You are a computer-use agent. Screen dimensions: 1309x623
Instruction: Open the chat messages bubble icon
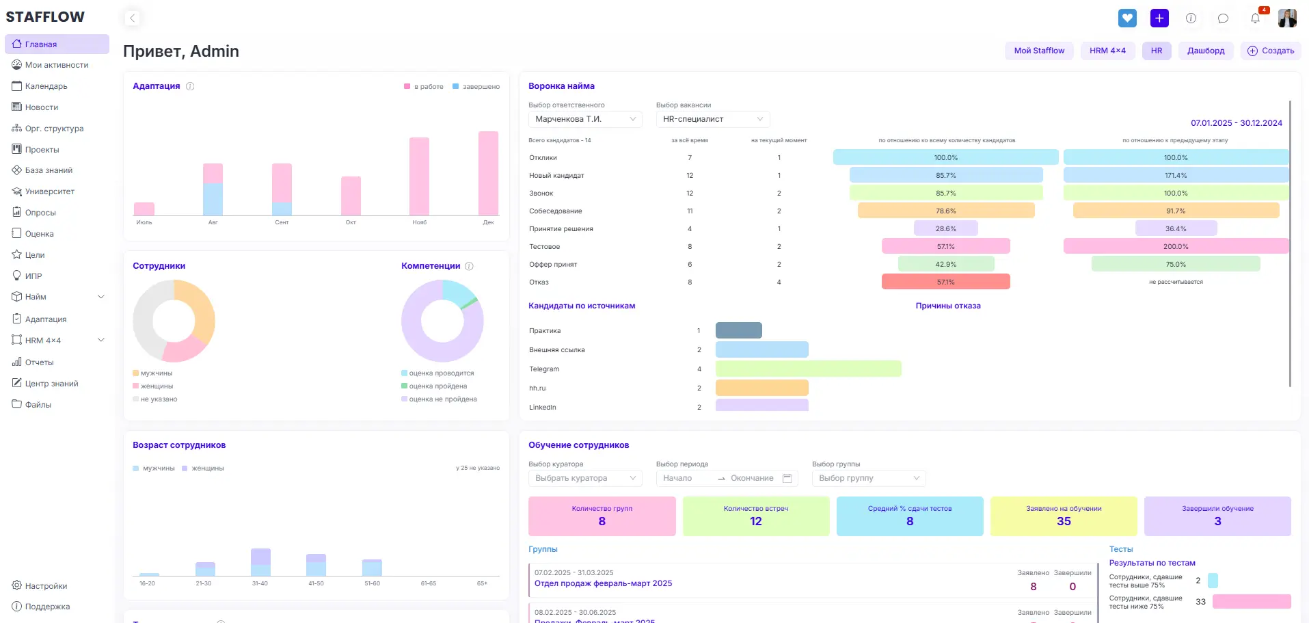coord(1223,18)
